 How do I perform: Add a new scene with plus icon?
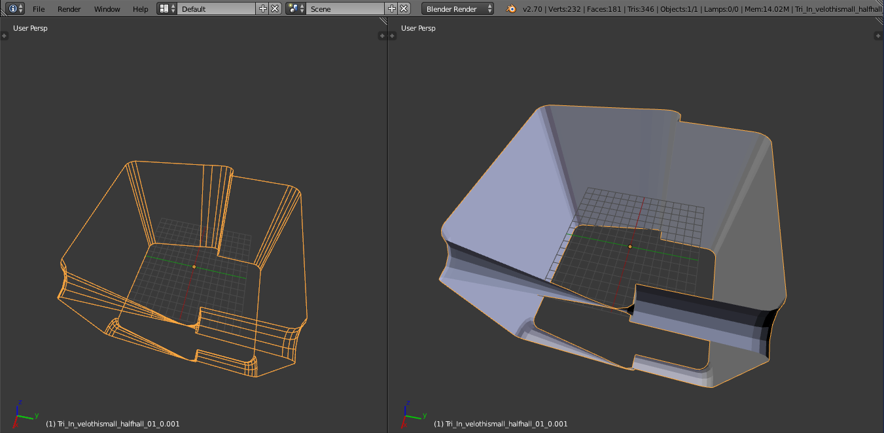(x=392, y=9)
